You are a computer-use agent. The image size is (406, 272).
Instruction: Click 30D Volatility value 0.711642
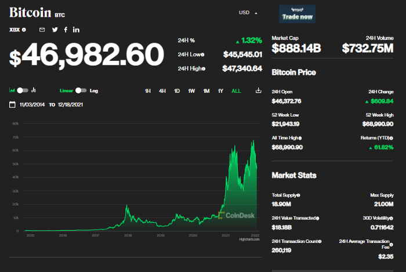382,227
